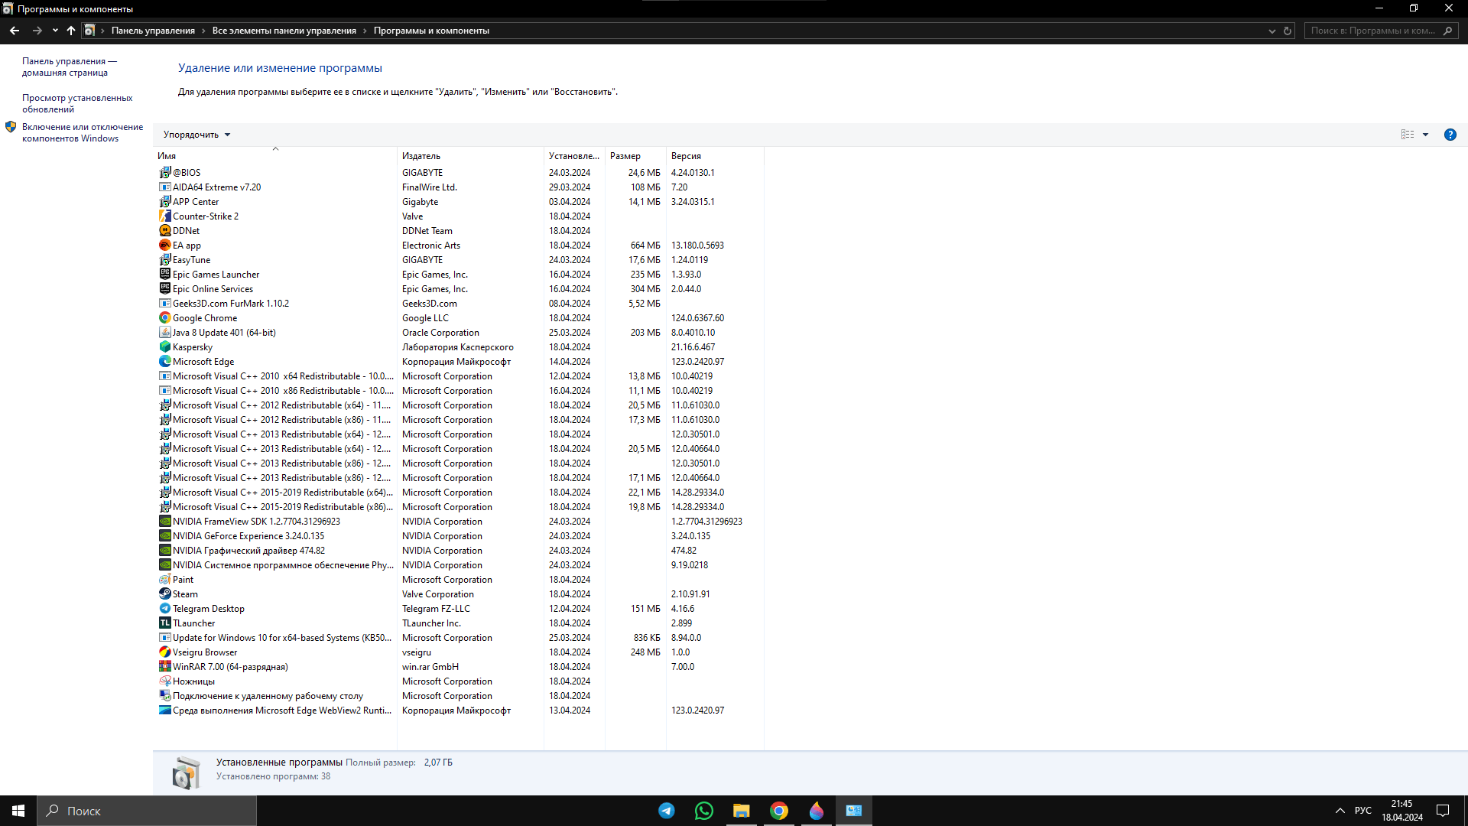1468x826 pixels.
Task: Sort list by Версия column
Action: (715, 156)
